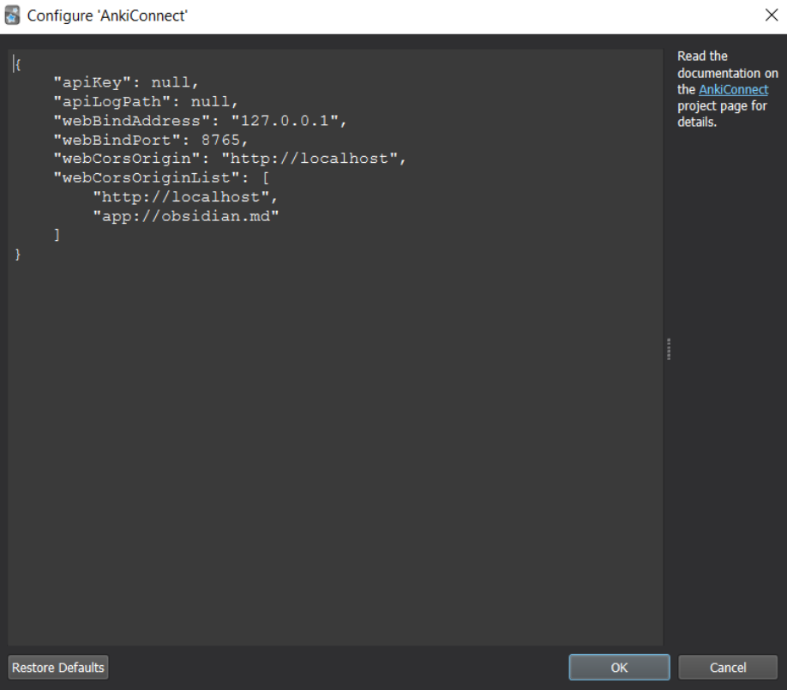
Task: Click the OK button
Action: pyautogui.click(x=619, y=668)
